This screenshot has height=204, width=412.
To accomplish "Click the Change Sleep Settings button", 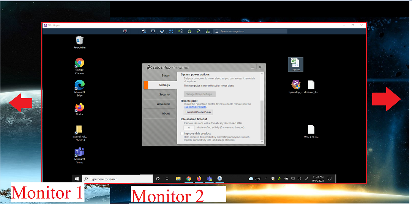I will coord(200,94).
